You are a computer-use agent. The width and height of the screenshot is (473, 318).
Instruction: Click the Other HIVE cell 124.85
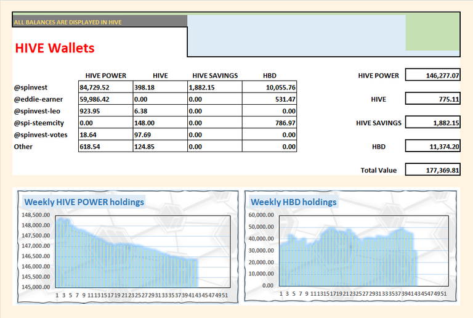pos(160,146)
